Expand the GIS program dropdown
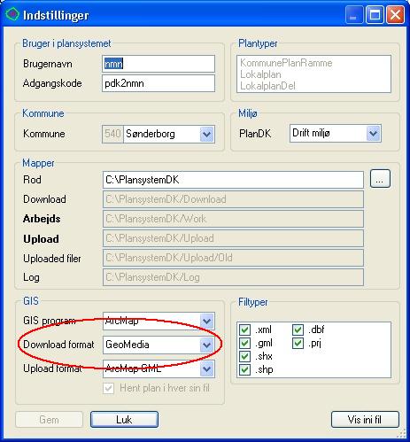 206,321
